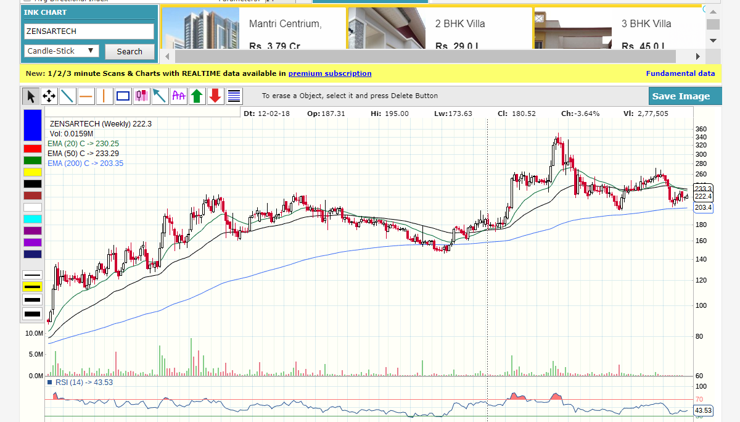Add text with the purple AA tool

coord(179,96)
